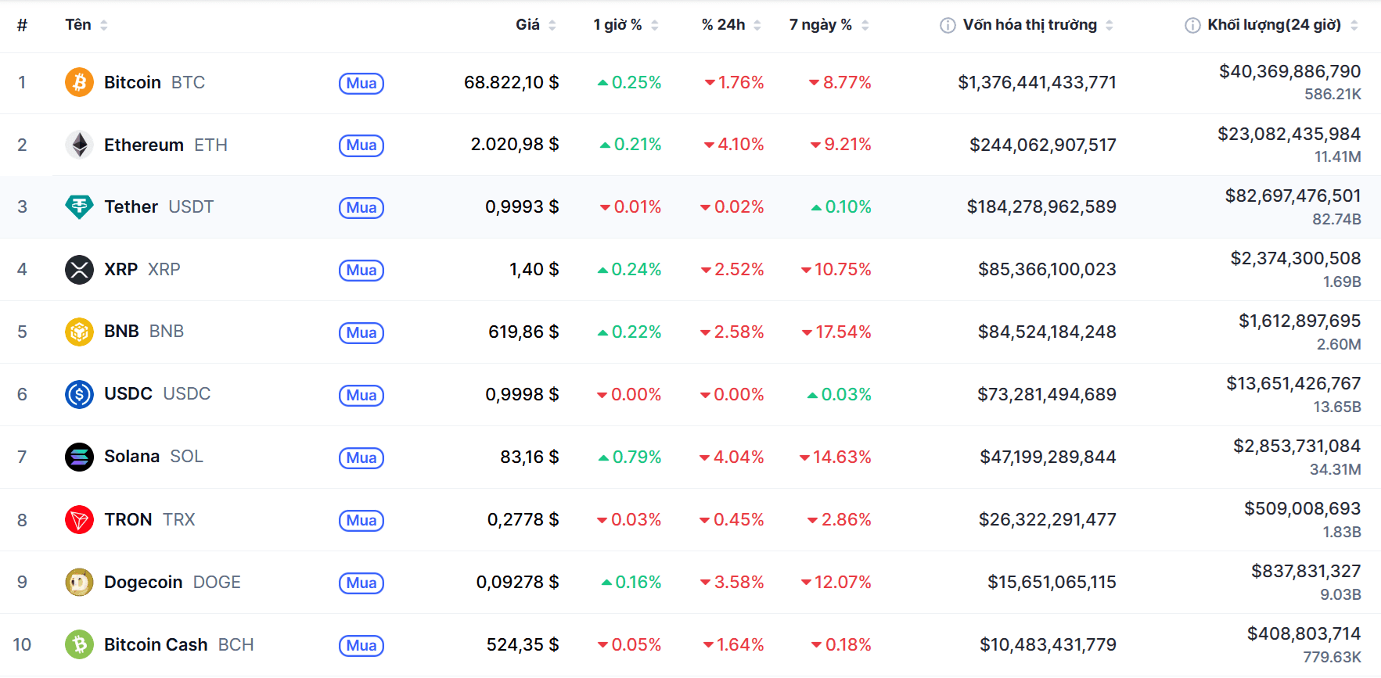Click Bitcoin 24h change 1.76%
Image resolution: width=1381 pixels, height=678 pixels.
pos(733,82)
